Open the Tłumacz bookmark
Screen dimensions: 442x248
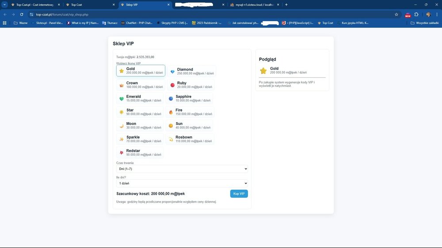[110, 23]
